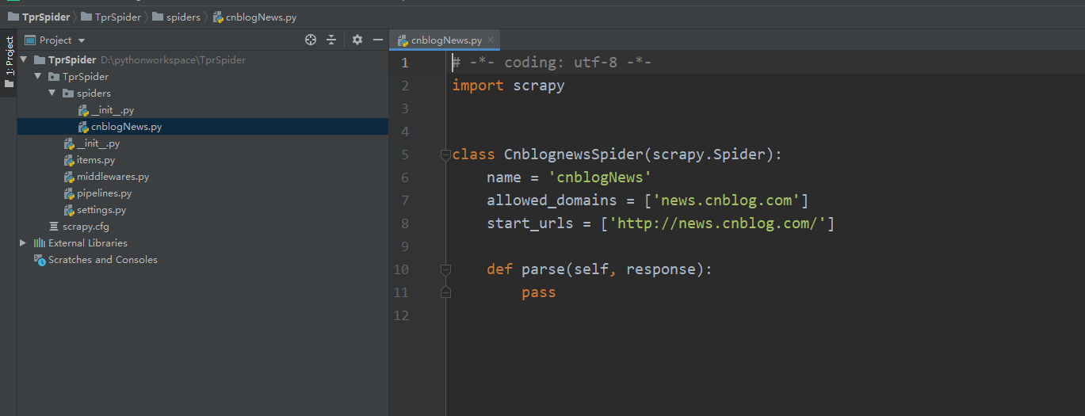The height and width of the screenshot is (416, 1085).
Task: Click spiders breadcrumb segment
Action: tap(177, 17)
